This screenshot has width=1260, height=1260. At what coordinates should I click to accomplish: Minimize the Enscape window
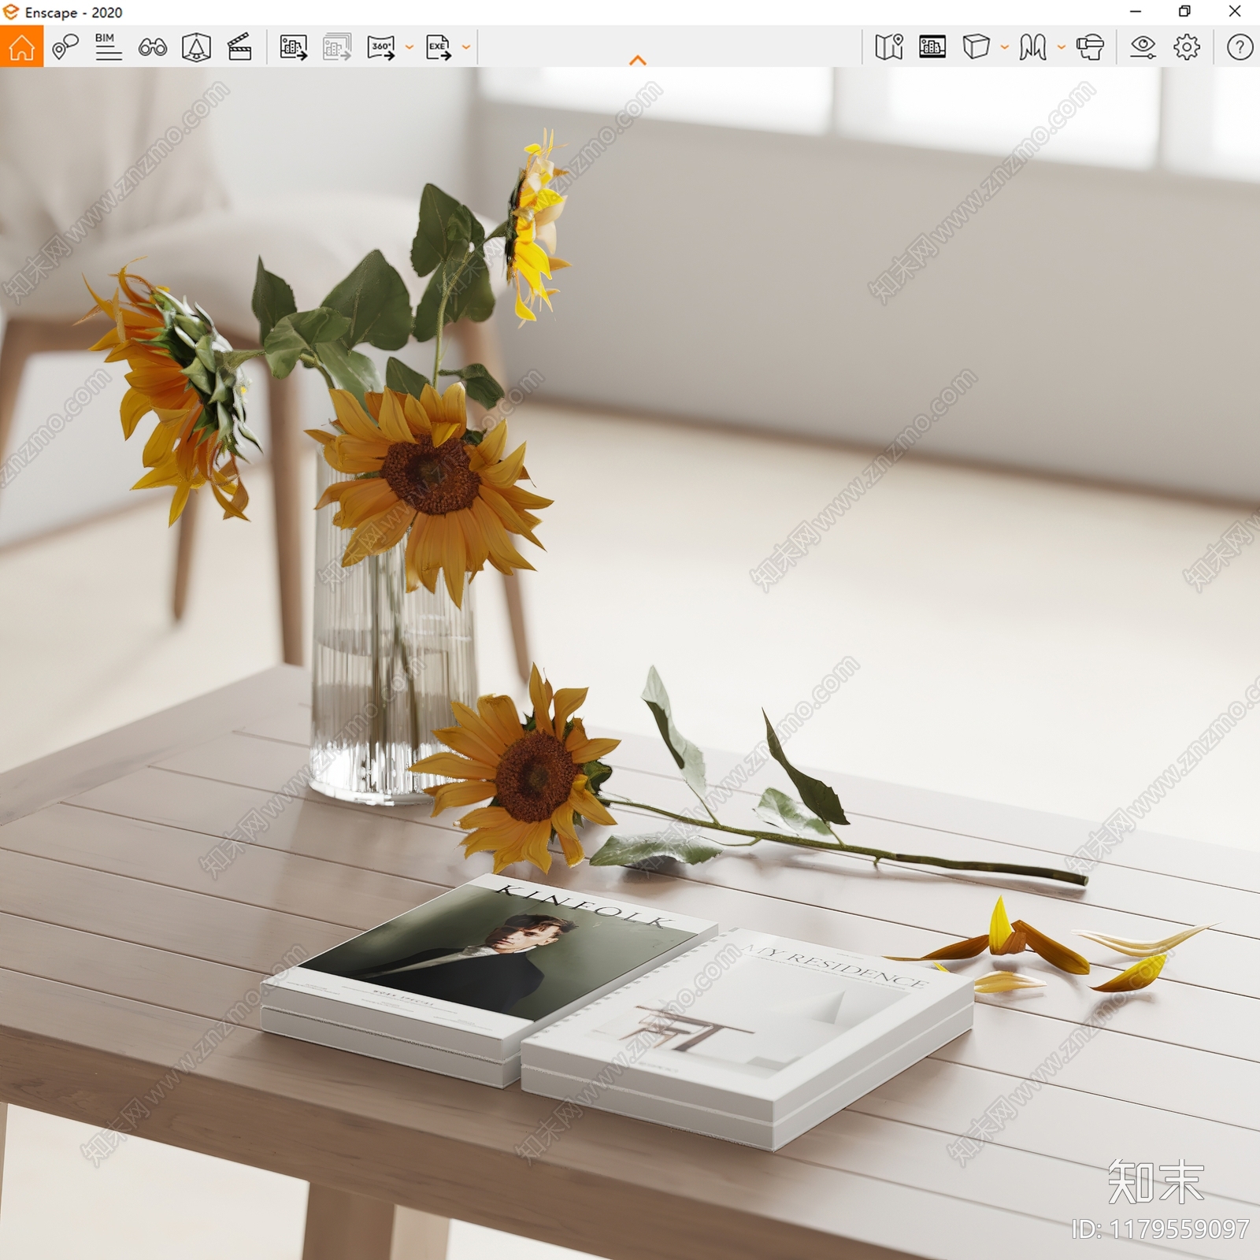pos(1136,12)
